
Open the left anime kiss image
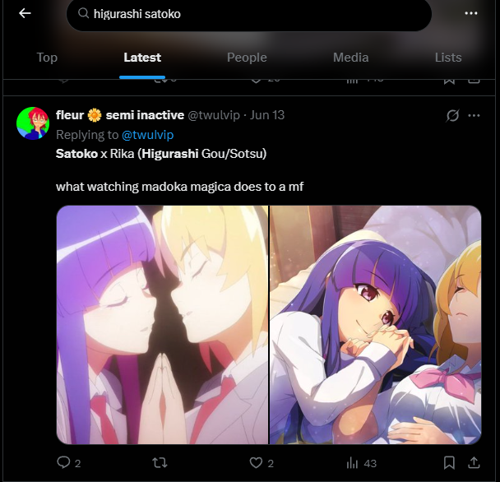162,325
